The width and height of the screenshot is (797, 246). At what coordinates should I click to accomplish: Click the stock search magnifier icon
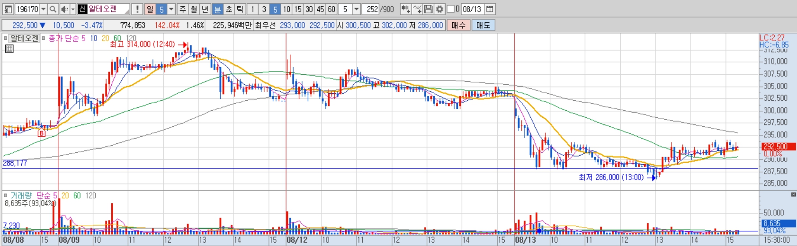point(53,9)
